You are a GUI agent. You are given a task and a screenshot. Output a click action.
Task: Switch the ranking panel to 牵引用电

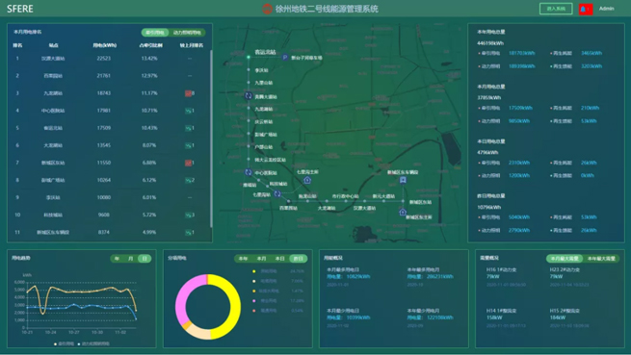155,33
